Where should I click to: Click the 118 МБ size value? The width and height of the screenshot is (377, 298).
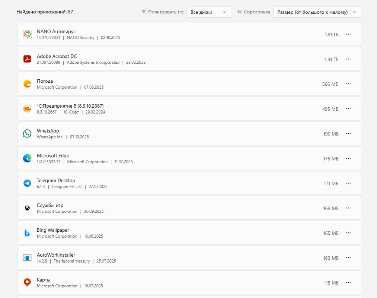click(x=331, y=283)
